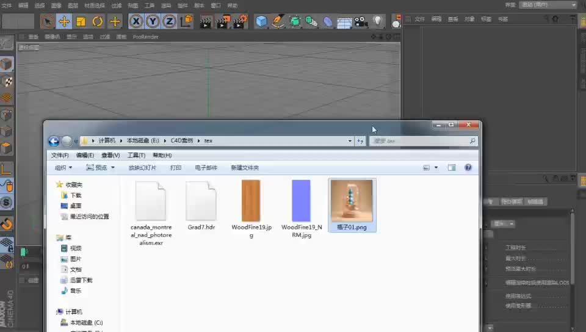Viewport: 586px width, 332px height.
Task: Add a camera object
Action: pyautogui.click(x=361, y=21)
